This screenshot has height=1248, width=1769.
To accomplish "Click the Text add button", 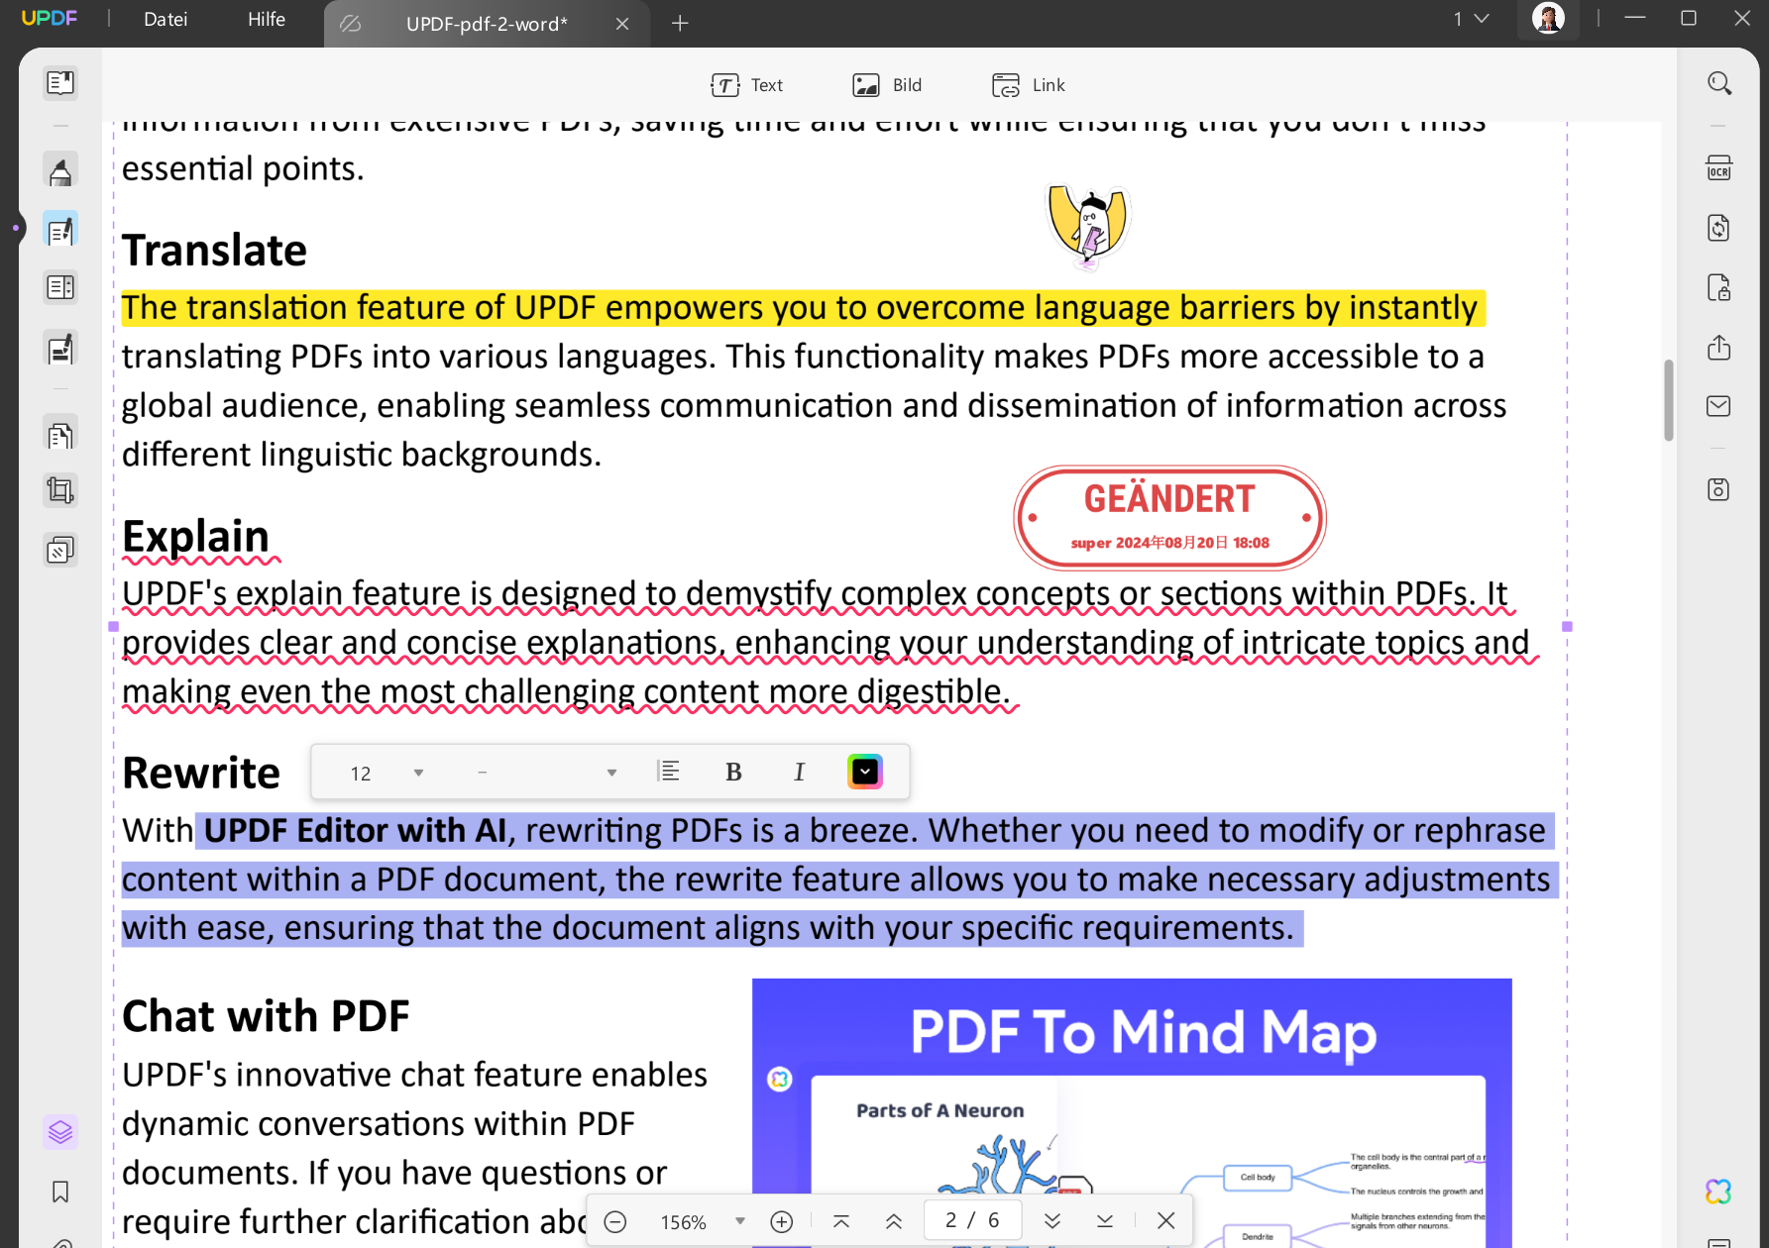I will click(747, 85).
